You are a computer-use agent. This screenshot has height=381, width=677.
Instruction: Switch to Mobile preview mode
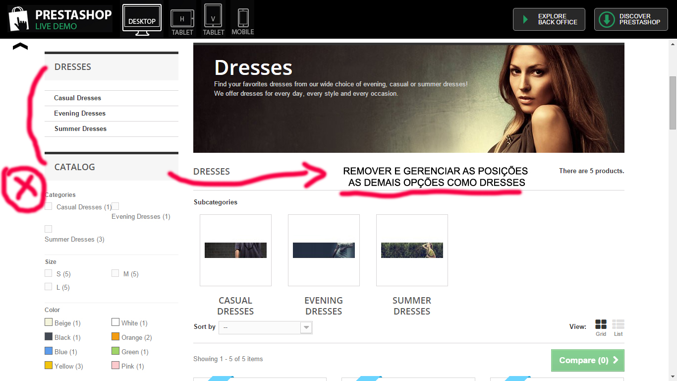pos(243,22)
